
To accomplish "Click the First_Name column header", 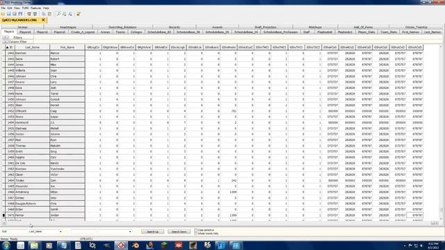I will click(67, 47).
